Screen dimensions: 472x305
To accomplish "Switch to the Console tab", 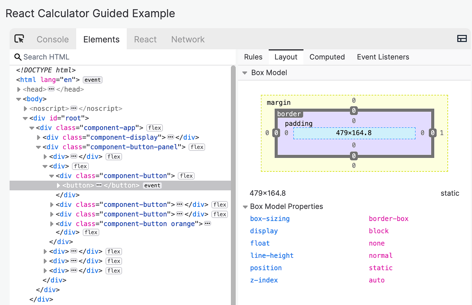I will (53, 39).
